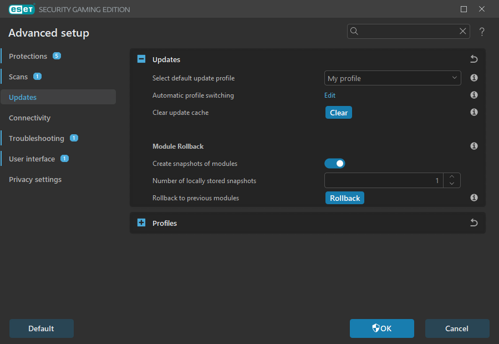The height and width of the screenshot is (344, 499).
Task: Toggle Create snapshots of modules switch
Action: pos(334,163)
